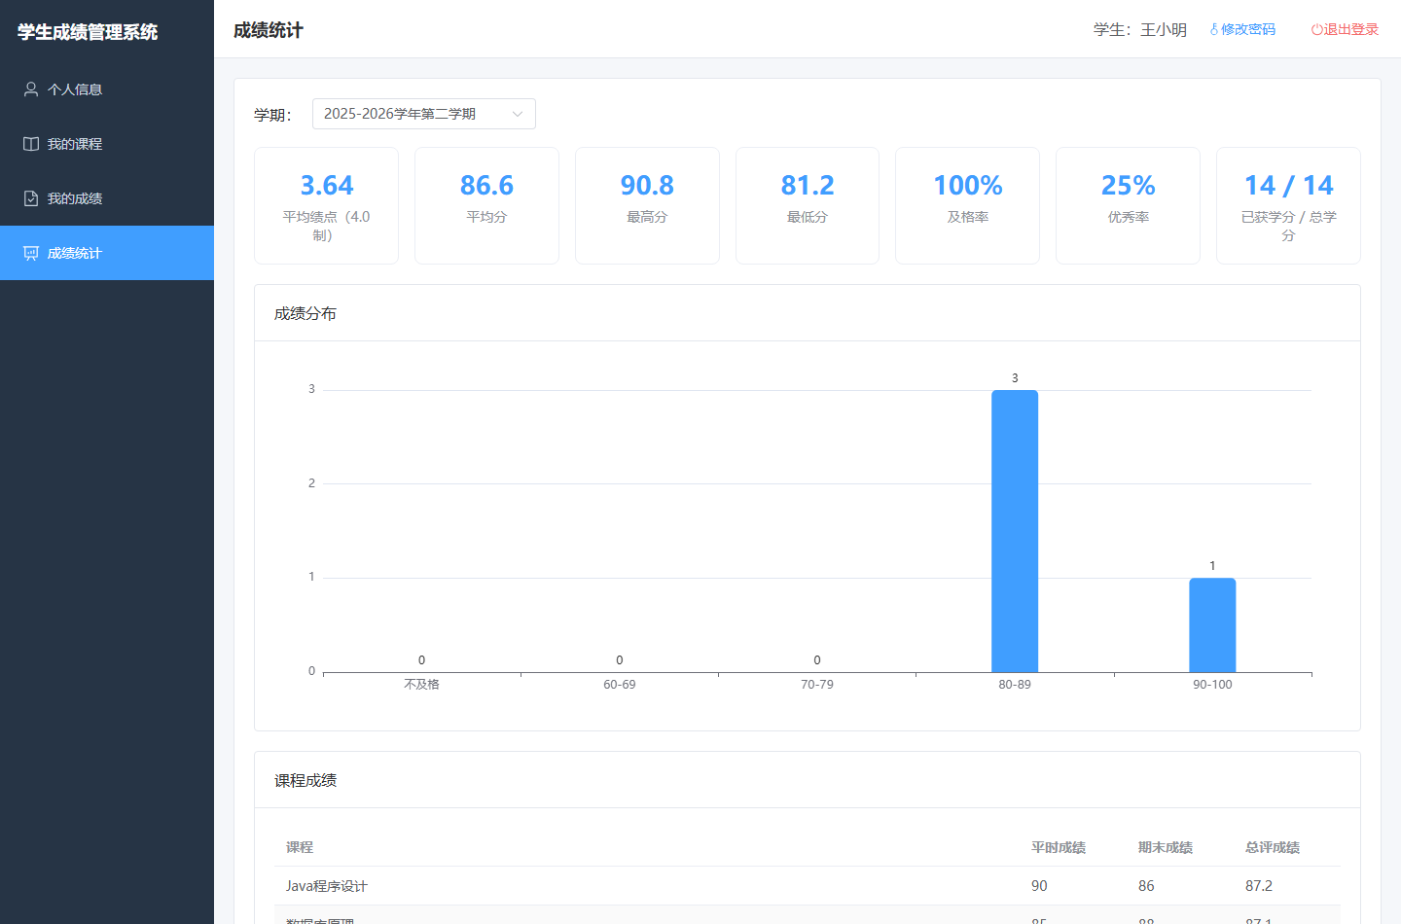Click the user icon beside 个人信息
Image resolution: width=1401 pixels, height=924 pixels.
click(31, 89)
